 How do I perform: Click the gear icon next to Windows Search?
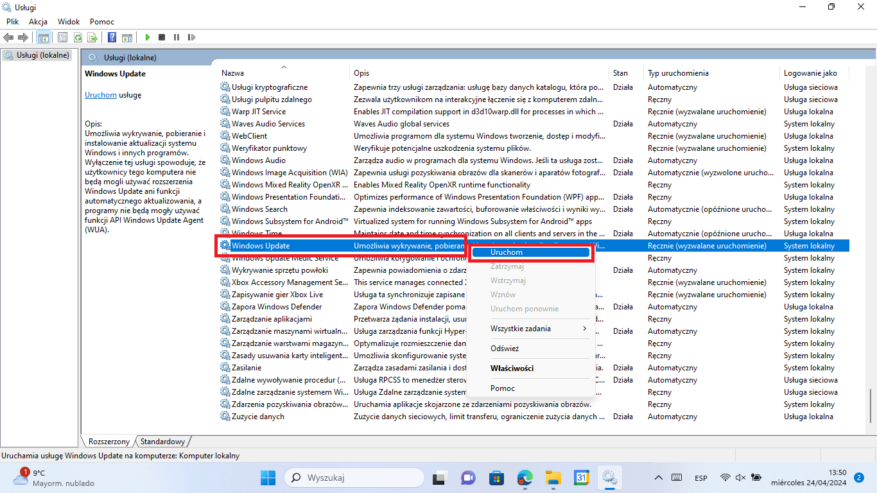pos(225,209)
